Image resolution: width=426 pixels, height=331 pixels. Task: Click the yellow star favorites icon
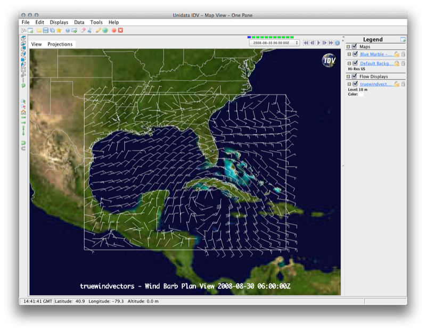(59, 30)
